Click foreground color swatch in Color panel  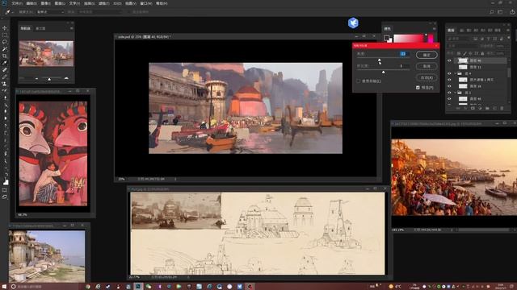(386, 38)
